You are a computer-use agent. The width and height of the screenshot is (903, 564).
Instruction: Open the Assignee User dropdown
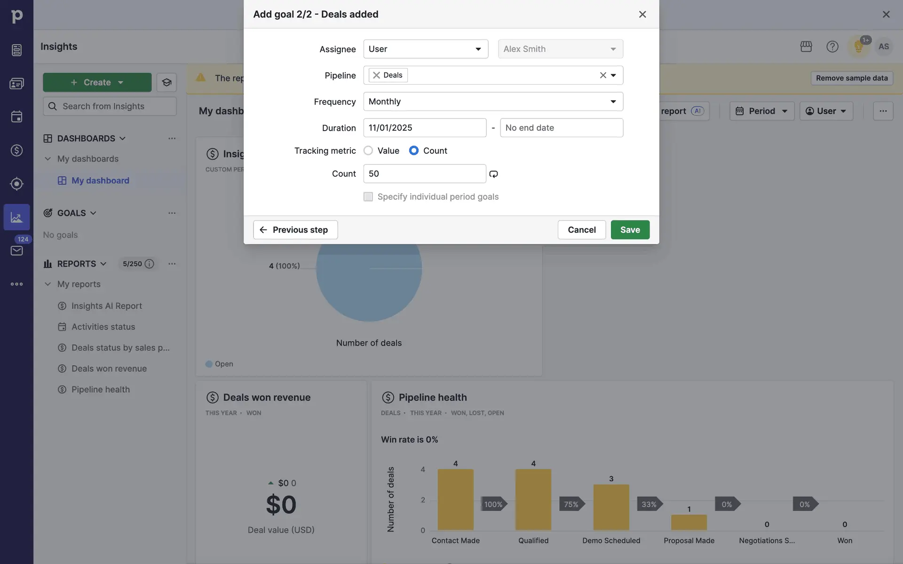pos(425,49)
